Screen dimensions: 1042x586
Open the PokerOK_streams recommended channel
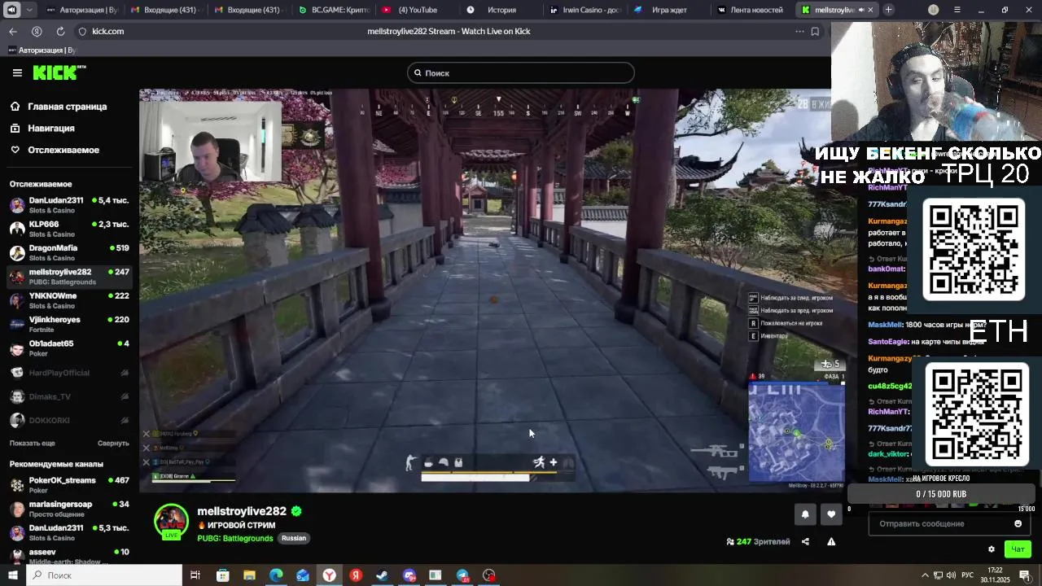tap(69, 485)
